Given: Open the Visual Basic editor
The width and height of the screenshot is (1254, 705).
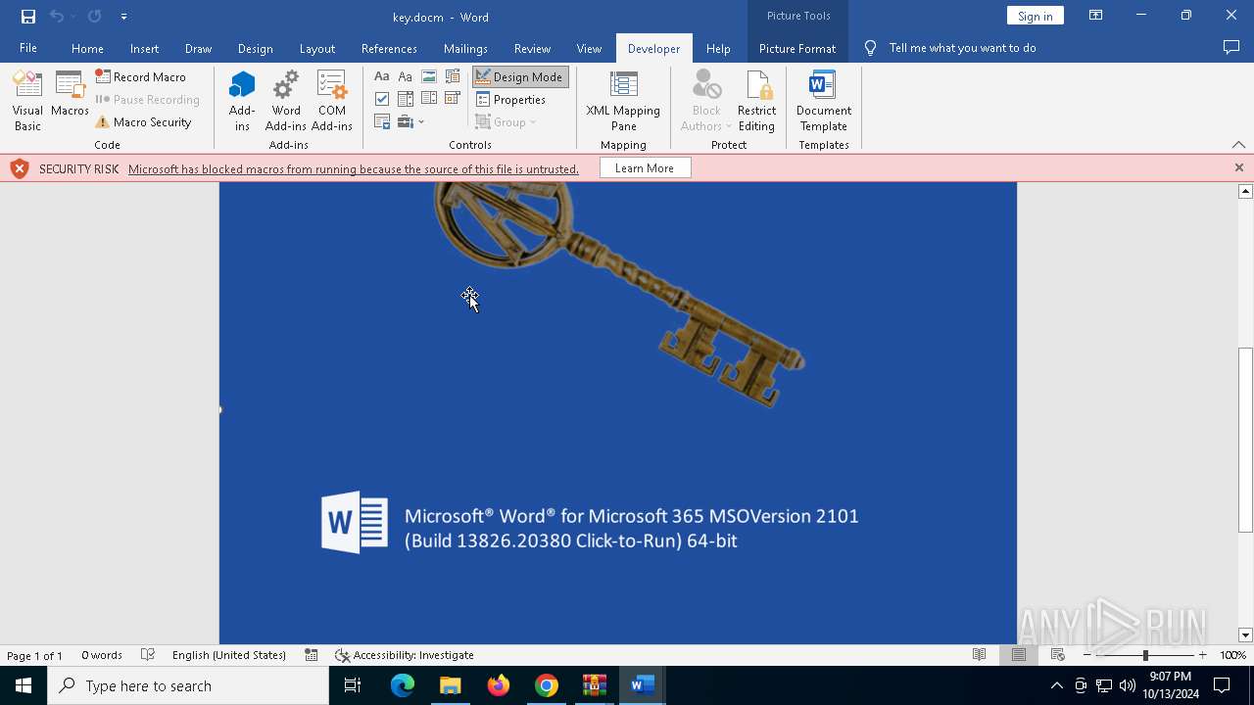Looking at the screenshot, I should tap(27, 101).
